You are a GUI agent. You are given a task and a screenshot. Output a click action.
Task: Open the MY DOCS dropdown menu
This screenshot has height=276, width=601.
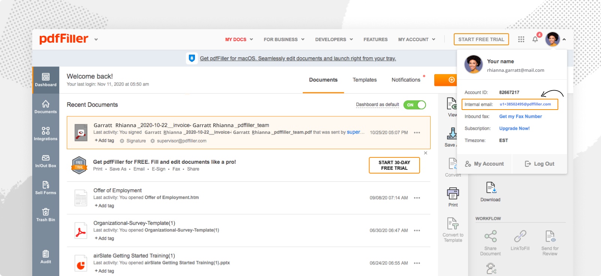coord(239,39)
